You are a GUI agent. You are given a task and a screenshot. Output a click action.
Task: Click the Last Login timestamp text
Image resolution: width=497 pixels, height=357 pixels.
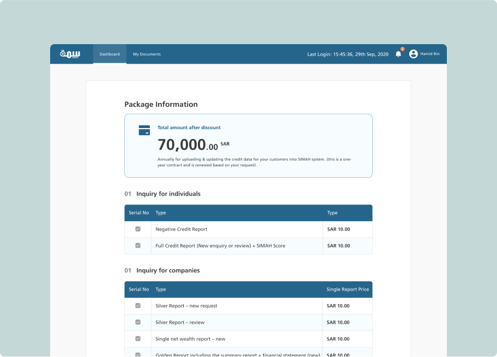coord(348,54)
